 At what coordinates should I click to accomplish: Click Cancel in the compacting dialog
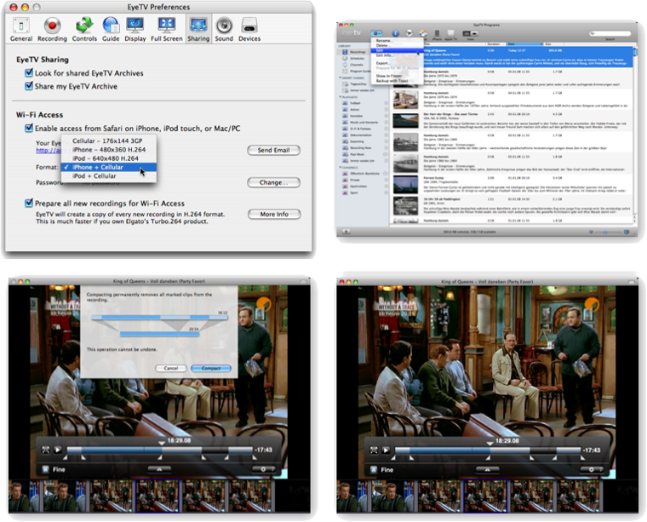click(171, 368)
